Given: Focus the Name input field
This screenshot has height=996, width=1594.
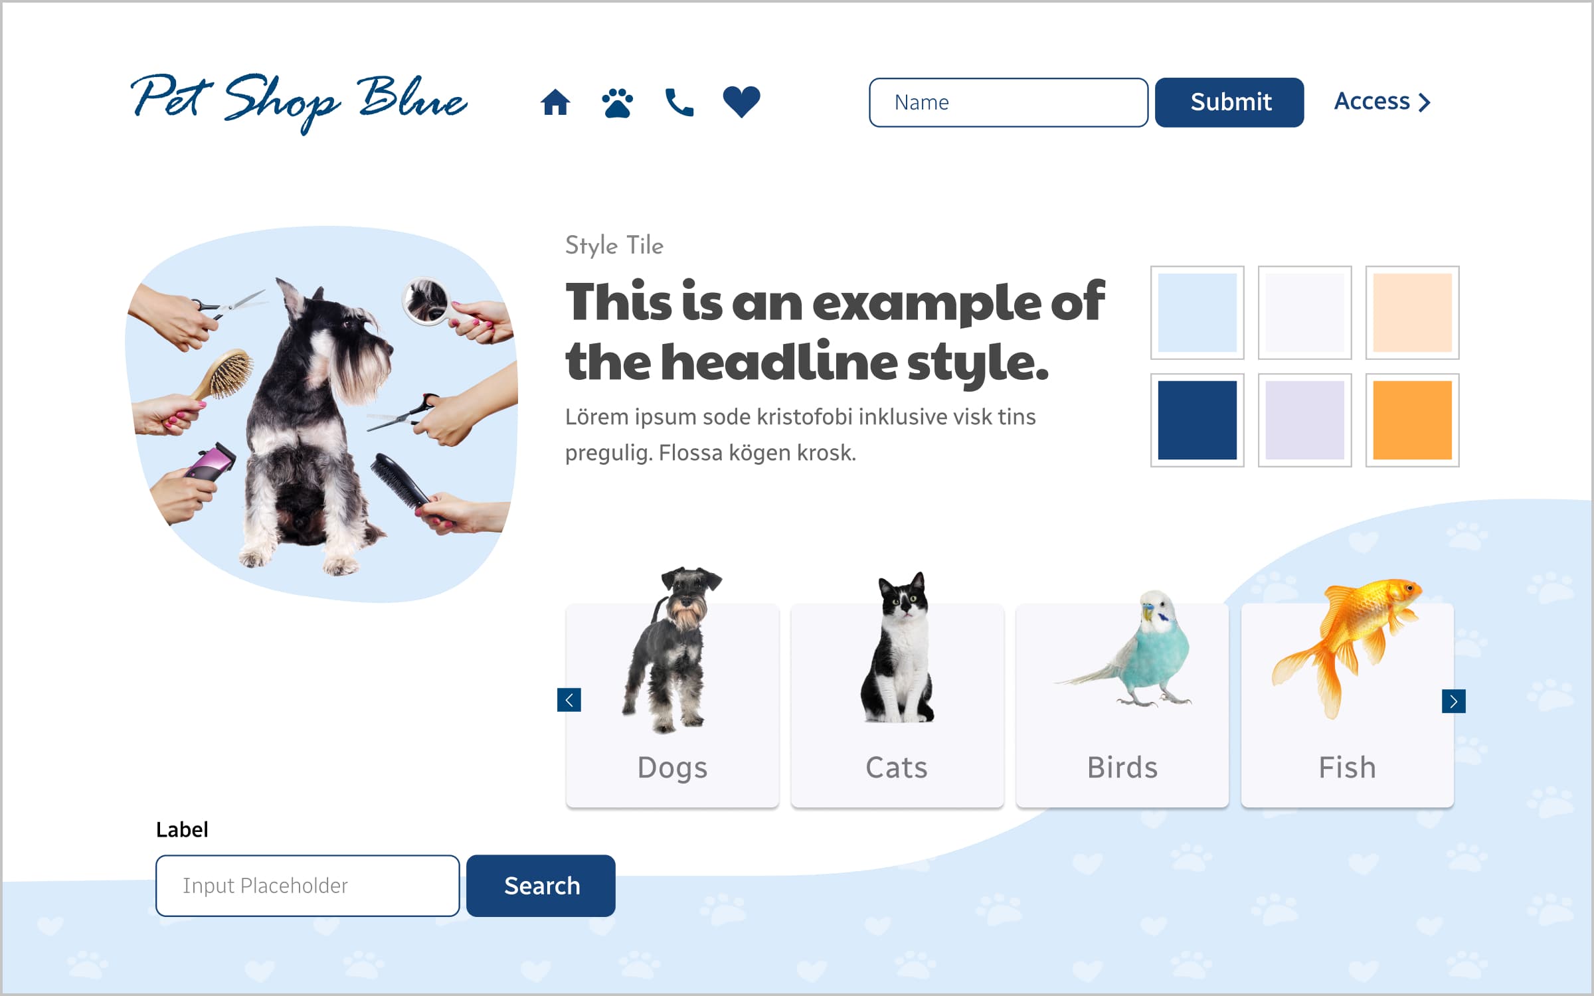Looking at the screenshot, I should [1008, 102].
